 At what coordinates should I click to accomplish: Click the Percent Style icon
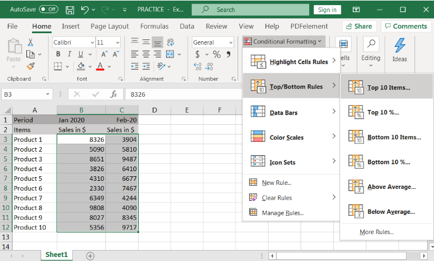click(217, 54)
